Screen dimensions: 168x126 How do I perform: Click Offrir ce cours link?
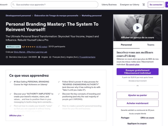click(x=147, y=118)
